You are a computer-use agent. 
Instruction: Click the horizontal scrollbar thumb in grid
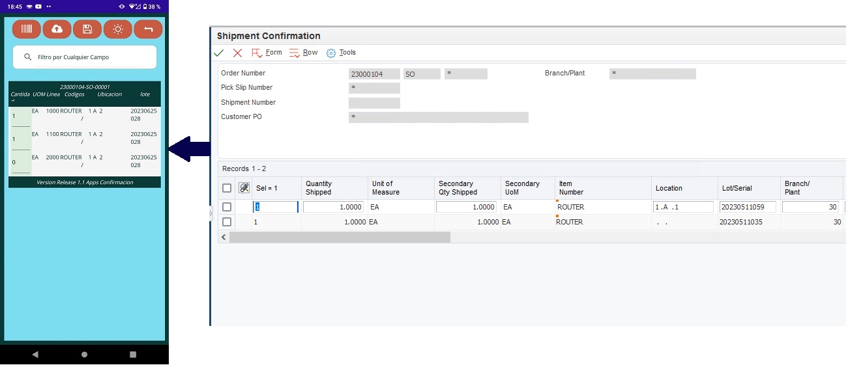(340, 237)
